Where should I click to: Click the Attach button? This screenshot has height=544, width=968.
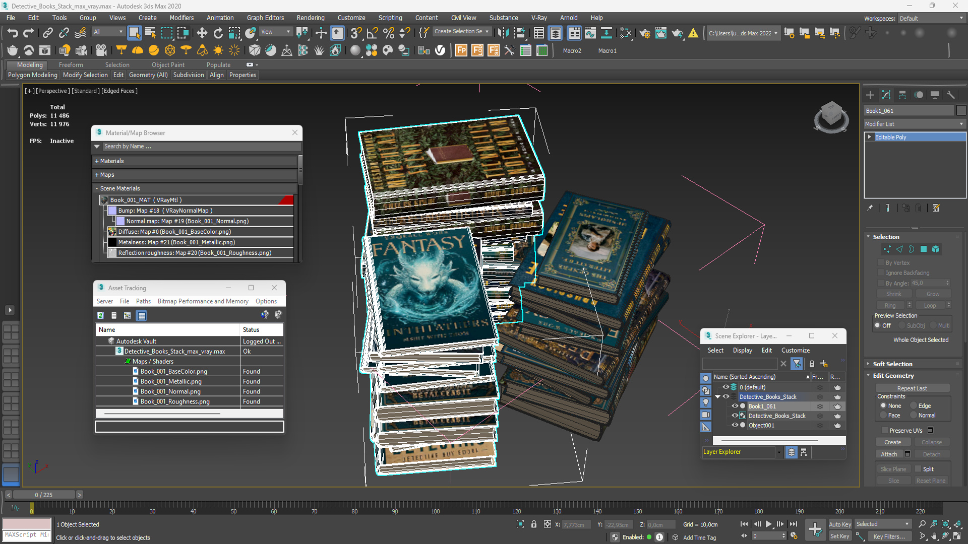[889, 454]
